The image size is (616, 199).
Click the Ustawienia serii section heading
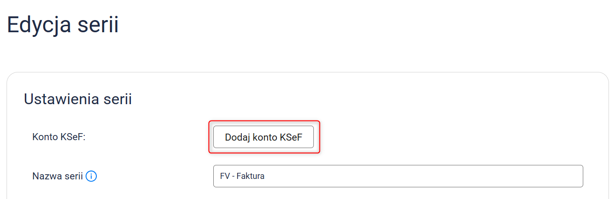tap(78, 99)
